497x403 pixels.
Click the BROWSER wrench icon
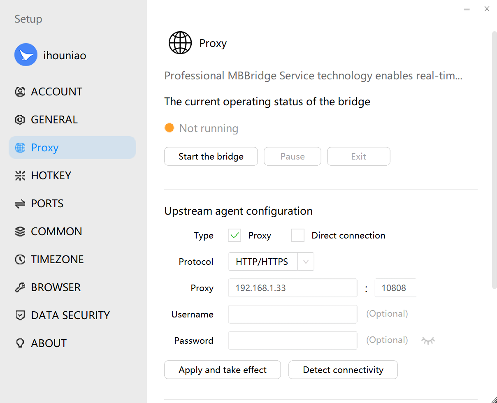click(20, 287)
